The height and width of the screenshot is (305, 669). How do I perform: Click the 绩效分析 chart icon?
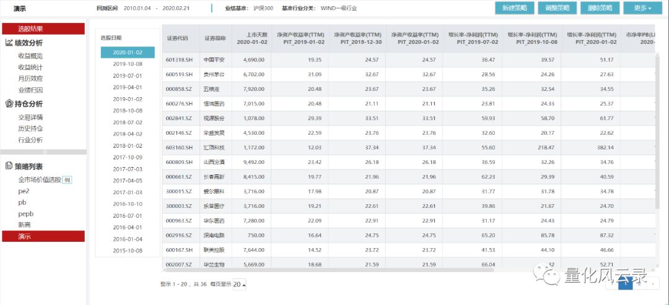pos(9,43)
